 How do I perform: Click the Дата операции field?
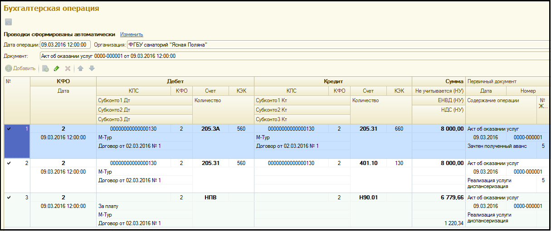tap(65, 45)
